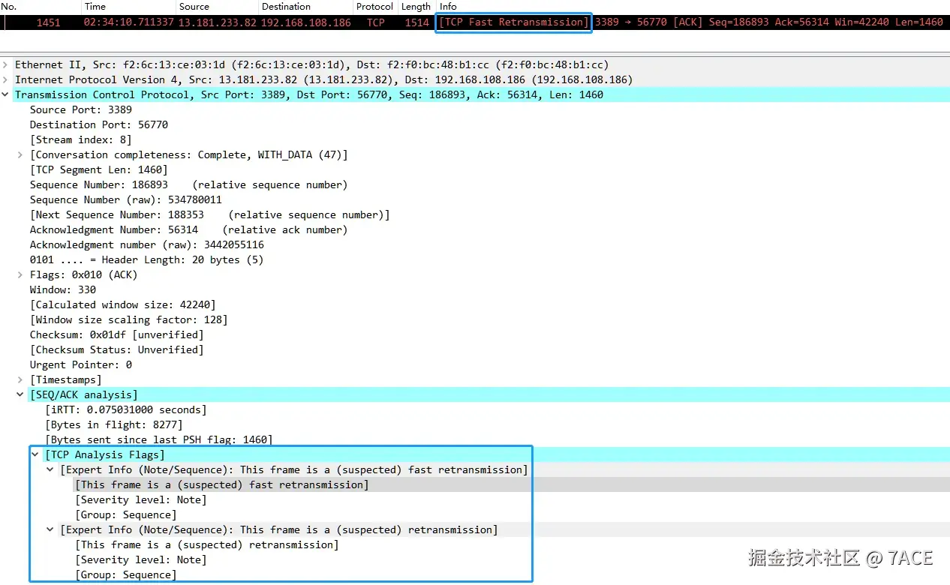Viewport: 950px width, 585px height.
Task: Collapse the [TCP Analysis Flags] node
Action: point(36,455)
